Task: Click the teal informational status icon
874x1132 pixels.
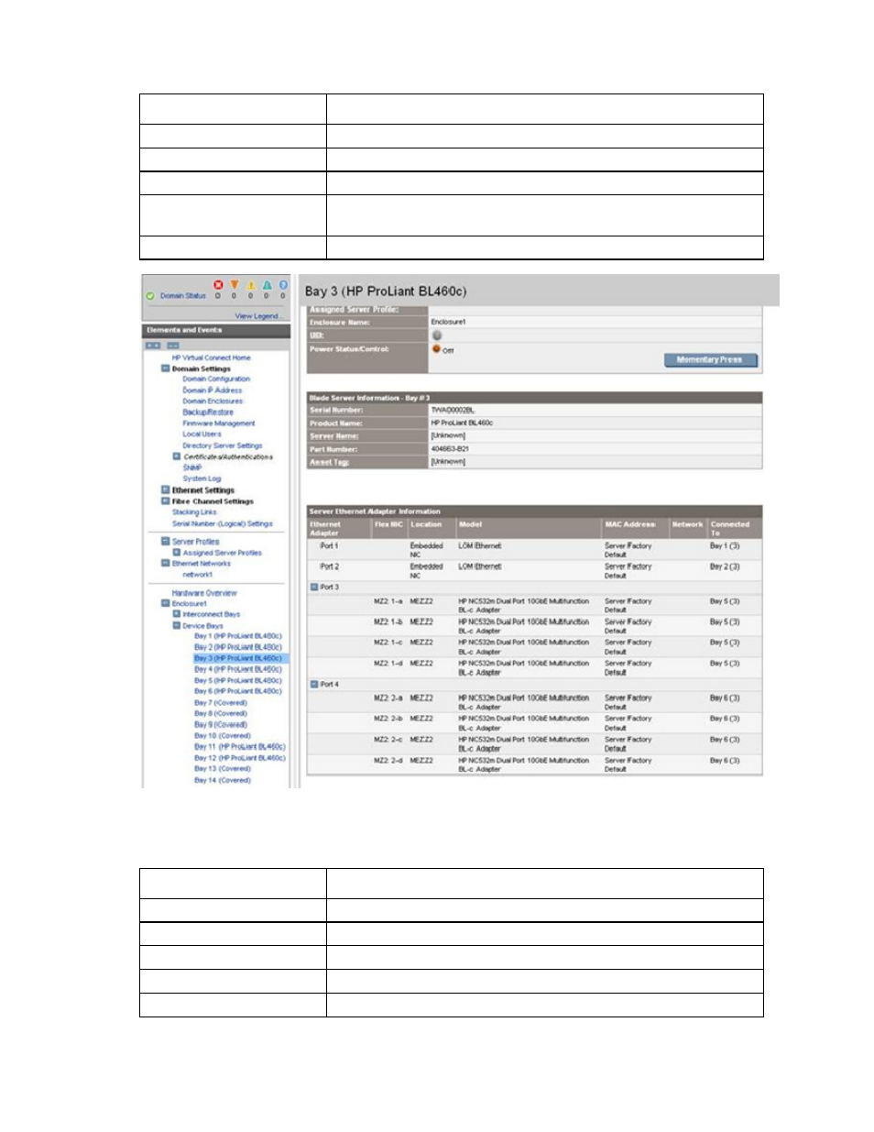Action: [x=268, y=285]
